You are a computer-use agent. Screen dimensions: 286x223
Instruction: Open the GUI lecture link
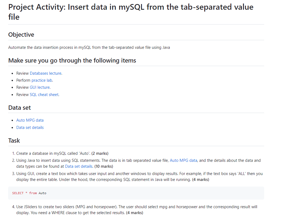pos(40,87)
